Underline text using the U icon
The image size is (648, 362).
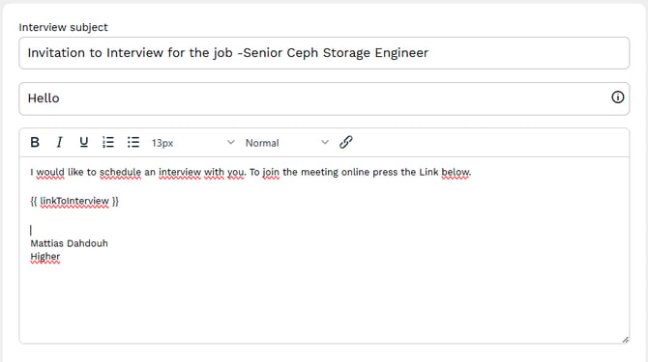click(83, 142)
